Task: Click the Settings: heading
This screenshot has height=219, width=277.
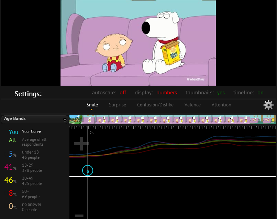Action: click(28, 94)
